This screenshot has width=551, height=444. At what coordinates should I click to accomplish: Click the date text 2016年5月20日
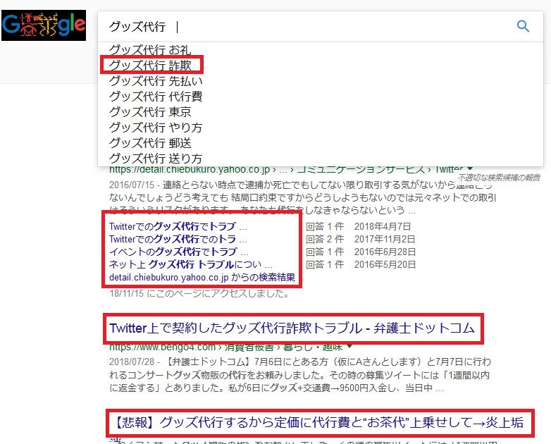click(385, 264)
